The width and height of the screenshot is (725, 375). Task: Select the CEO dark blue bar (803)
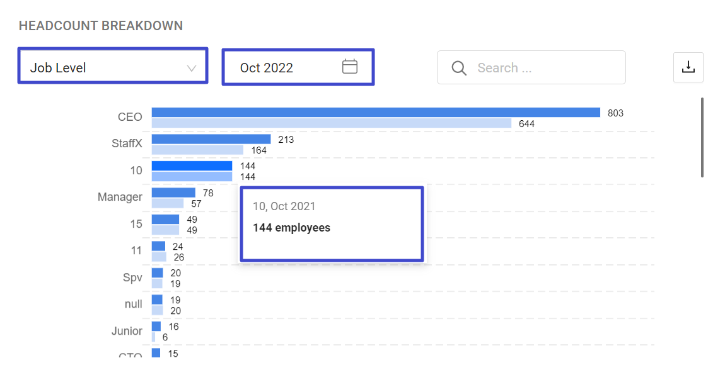click(375, 113)
